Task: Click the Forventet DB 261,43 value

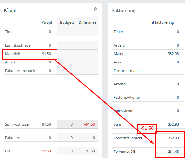Action: (173, 152)
